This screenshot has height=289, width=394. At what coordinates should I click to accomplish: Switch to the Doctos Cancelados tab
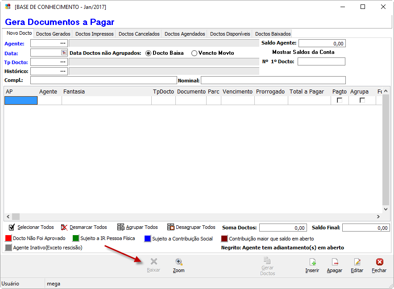point(139,34)
